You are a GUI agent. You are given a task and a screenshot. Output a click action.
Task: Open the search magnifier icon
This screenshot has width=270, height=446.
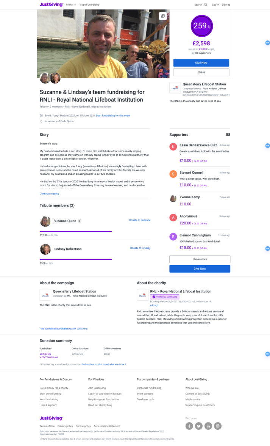click(206, 5)
